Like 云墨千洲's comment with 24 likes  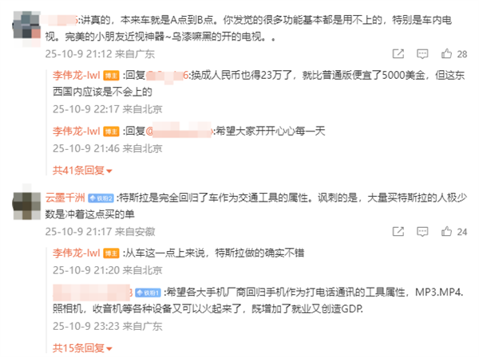click(x=454, y=232)
